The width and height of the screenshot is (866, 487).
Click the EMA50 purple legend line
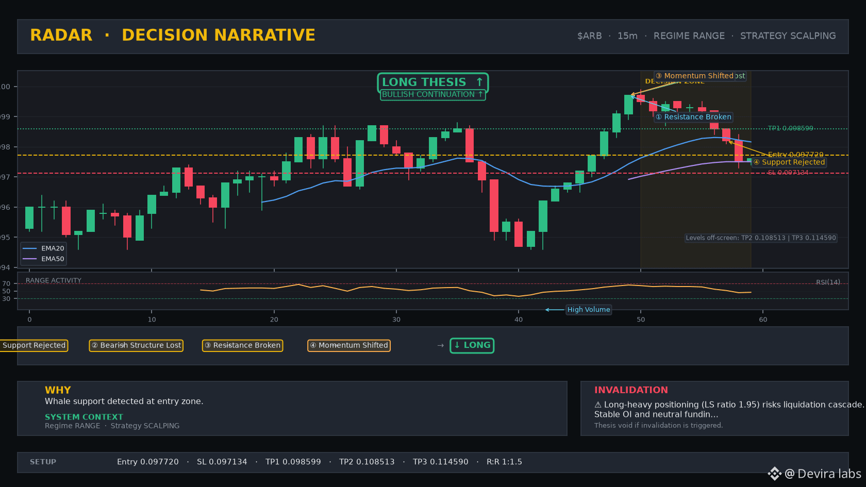point(29,259)
